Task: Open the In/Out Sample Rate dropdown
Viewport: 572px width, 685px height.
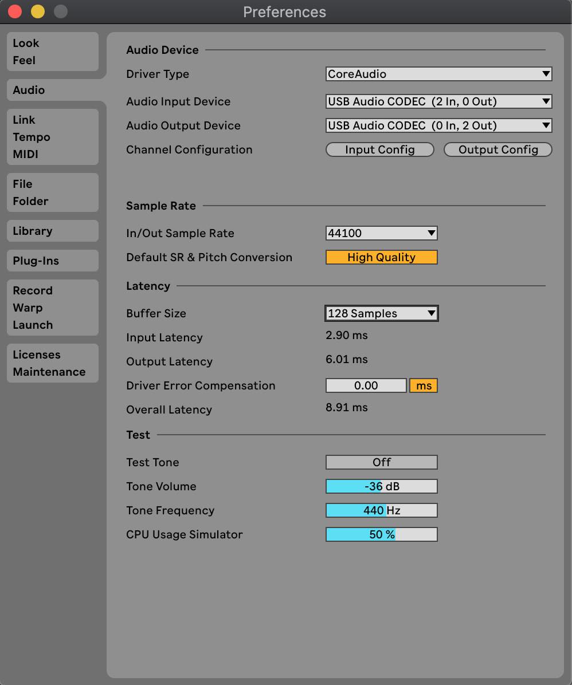Action: 381,233
